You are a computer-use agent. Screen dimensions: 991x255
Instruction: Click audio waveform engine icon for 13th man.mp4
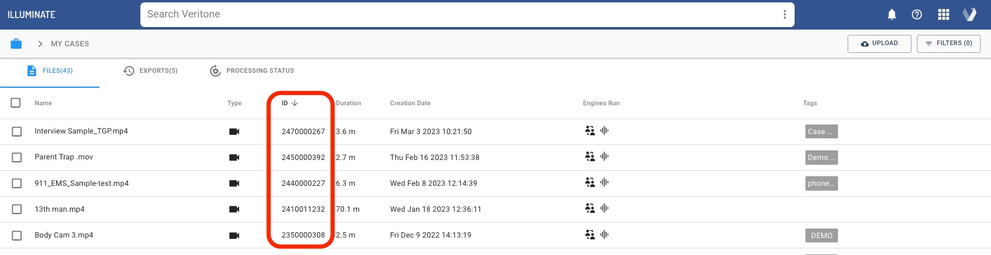[x=604, y=208]
